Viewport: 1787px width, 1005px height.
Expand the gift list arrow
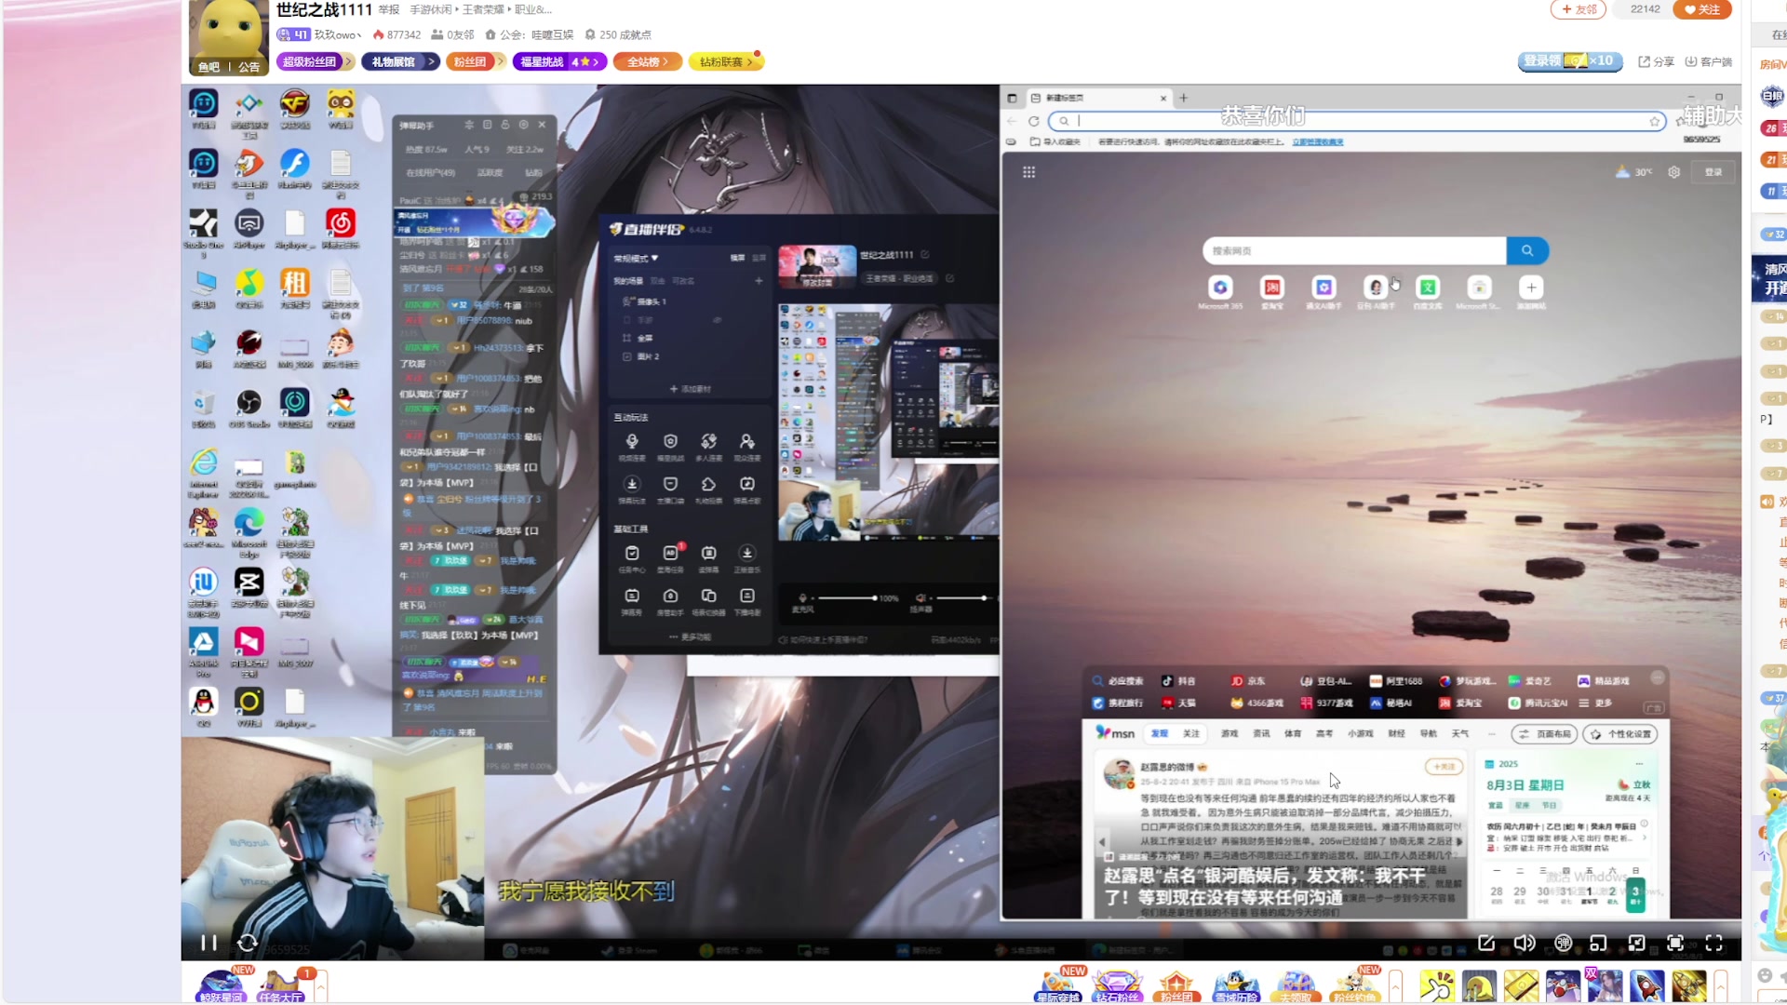tap(1721, 985)
